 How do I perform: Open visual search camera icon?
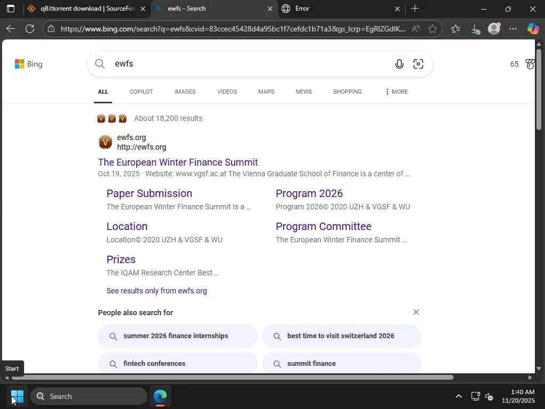(x=418, y=64)
